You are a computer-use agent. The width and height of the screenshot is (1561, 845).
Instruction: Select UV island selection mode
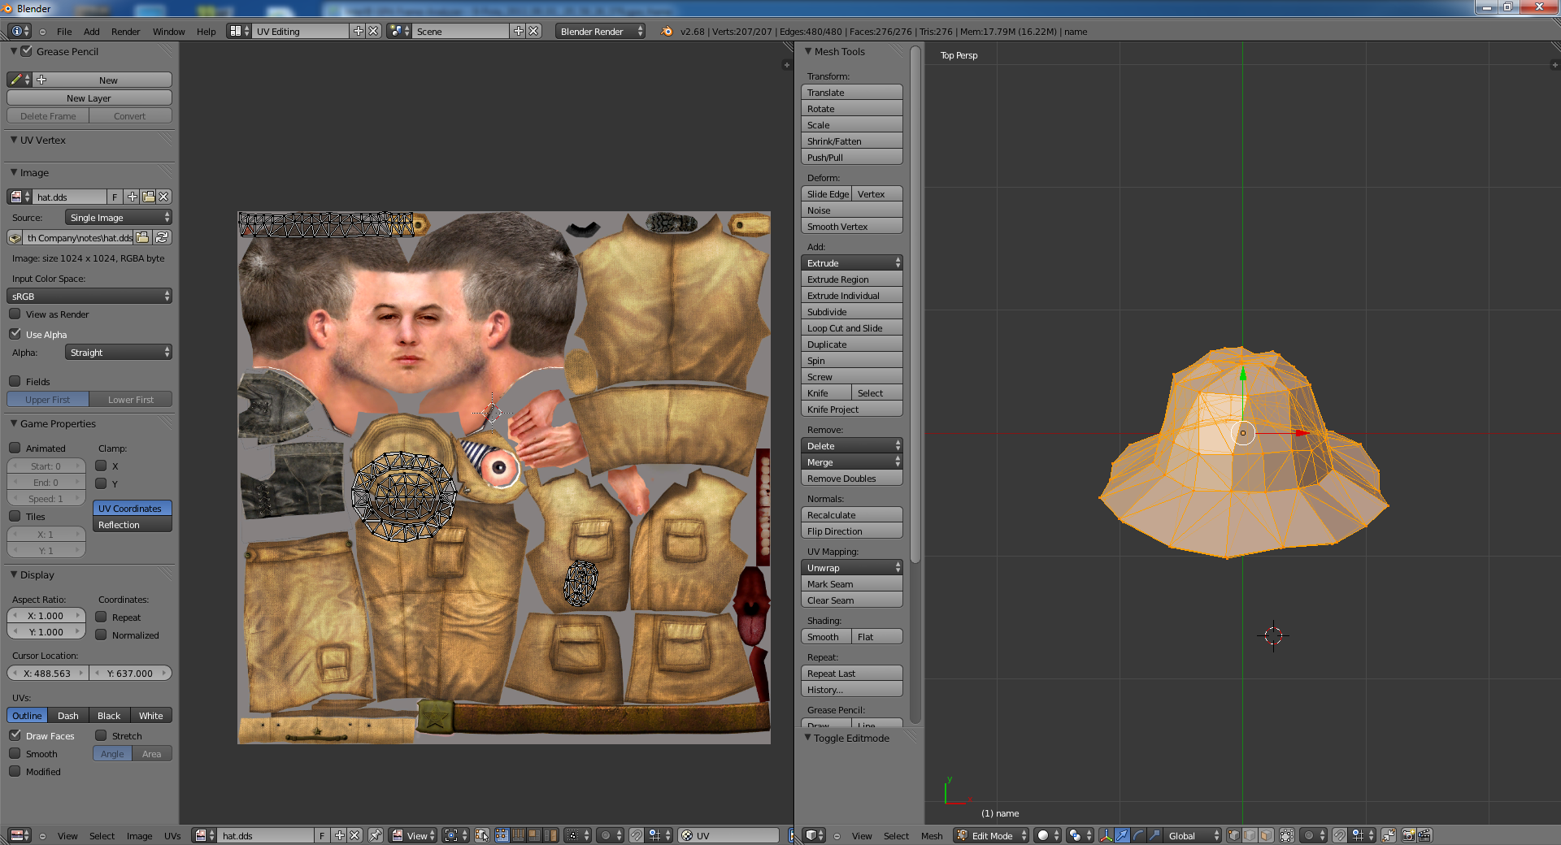pos(550,835)
